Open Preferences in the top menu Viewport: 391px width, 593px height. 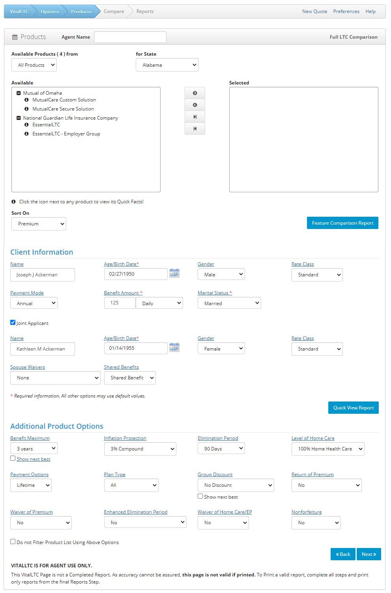point(346,11)
